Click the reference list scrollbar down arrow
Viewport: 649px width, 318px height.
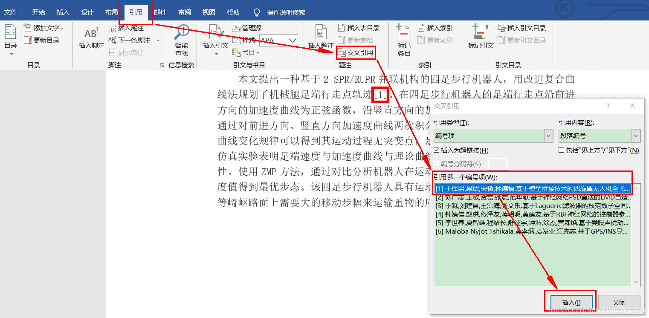tap(636, 282)
